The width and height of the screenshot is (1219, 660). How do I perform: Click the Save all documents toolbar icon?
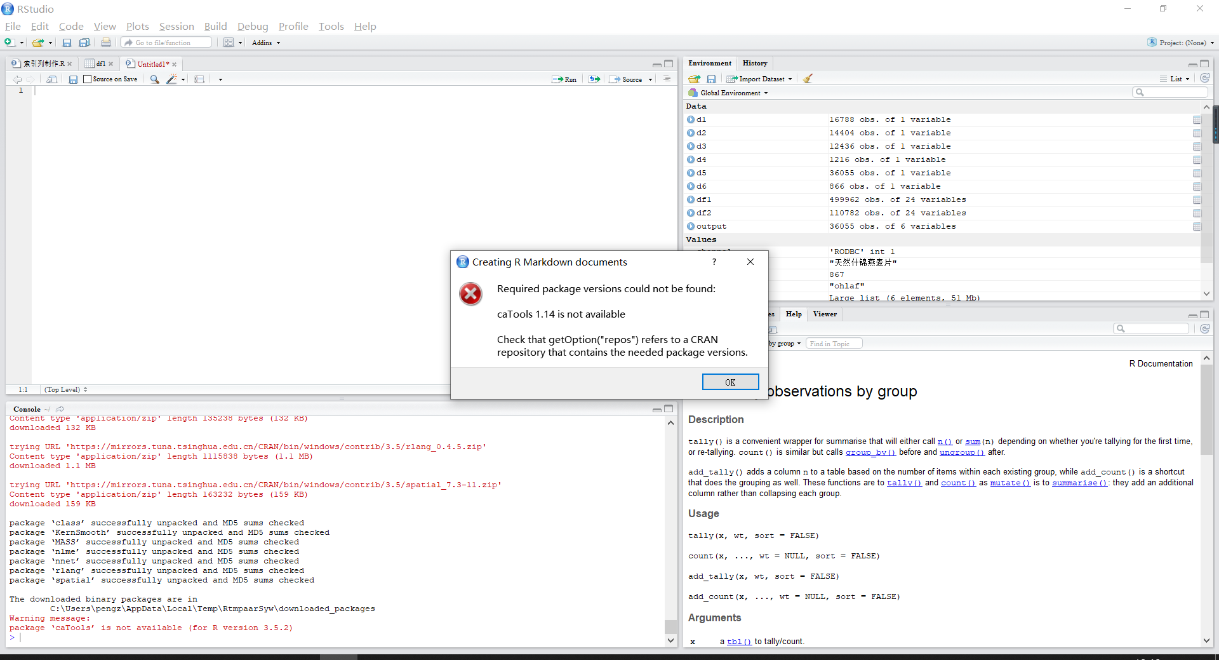(x=84, y=43)
